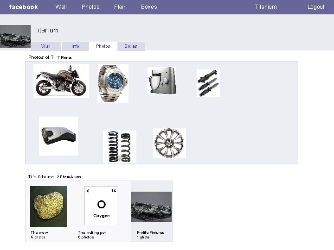Open the coil springs photo
This screenshot has height=250, width=334.
coord(120,147)
